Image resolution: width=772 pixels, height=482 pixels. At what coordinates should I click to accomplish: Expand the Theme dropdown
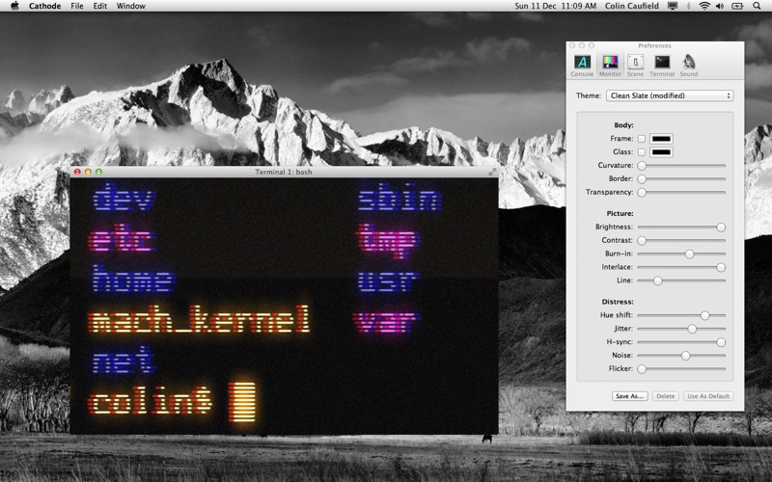(669, 95)
